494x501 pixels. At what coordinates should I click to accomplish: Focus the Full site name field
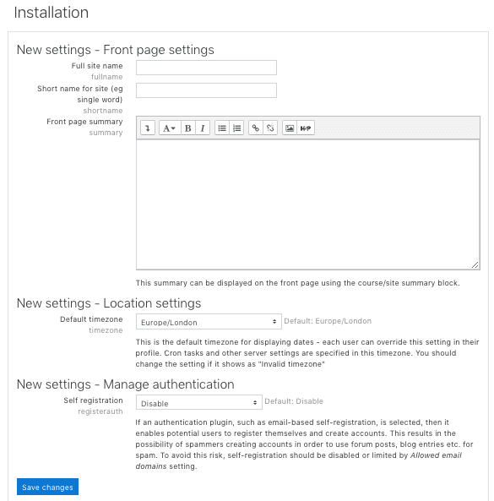click(206, 68)
